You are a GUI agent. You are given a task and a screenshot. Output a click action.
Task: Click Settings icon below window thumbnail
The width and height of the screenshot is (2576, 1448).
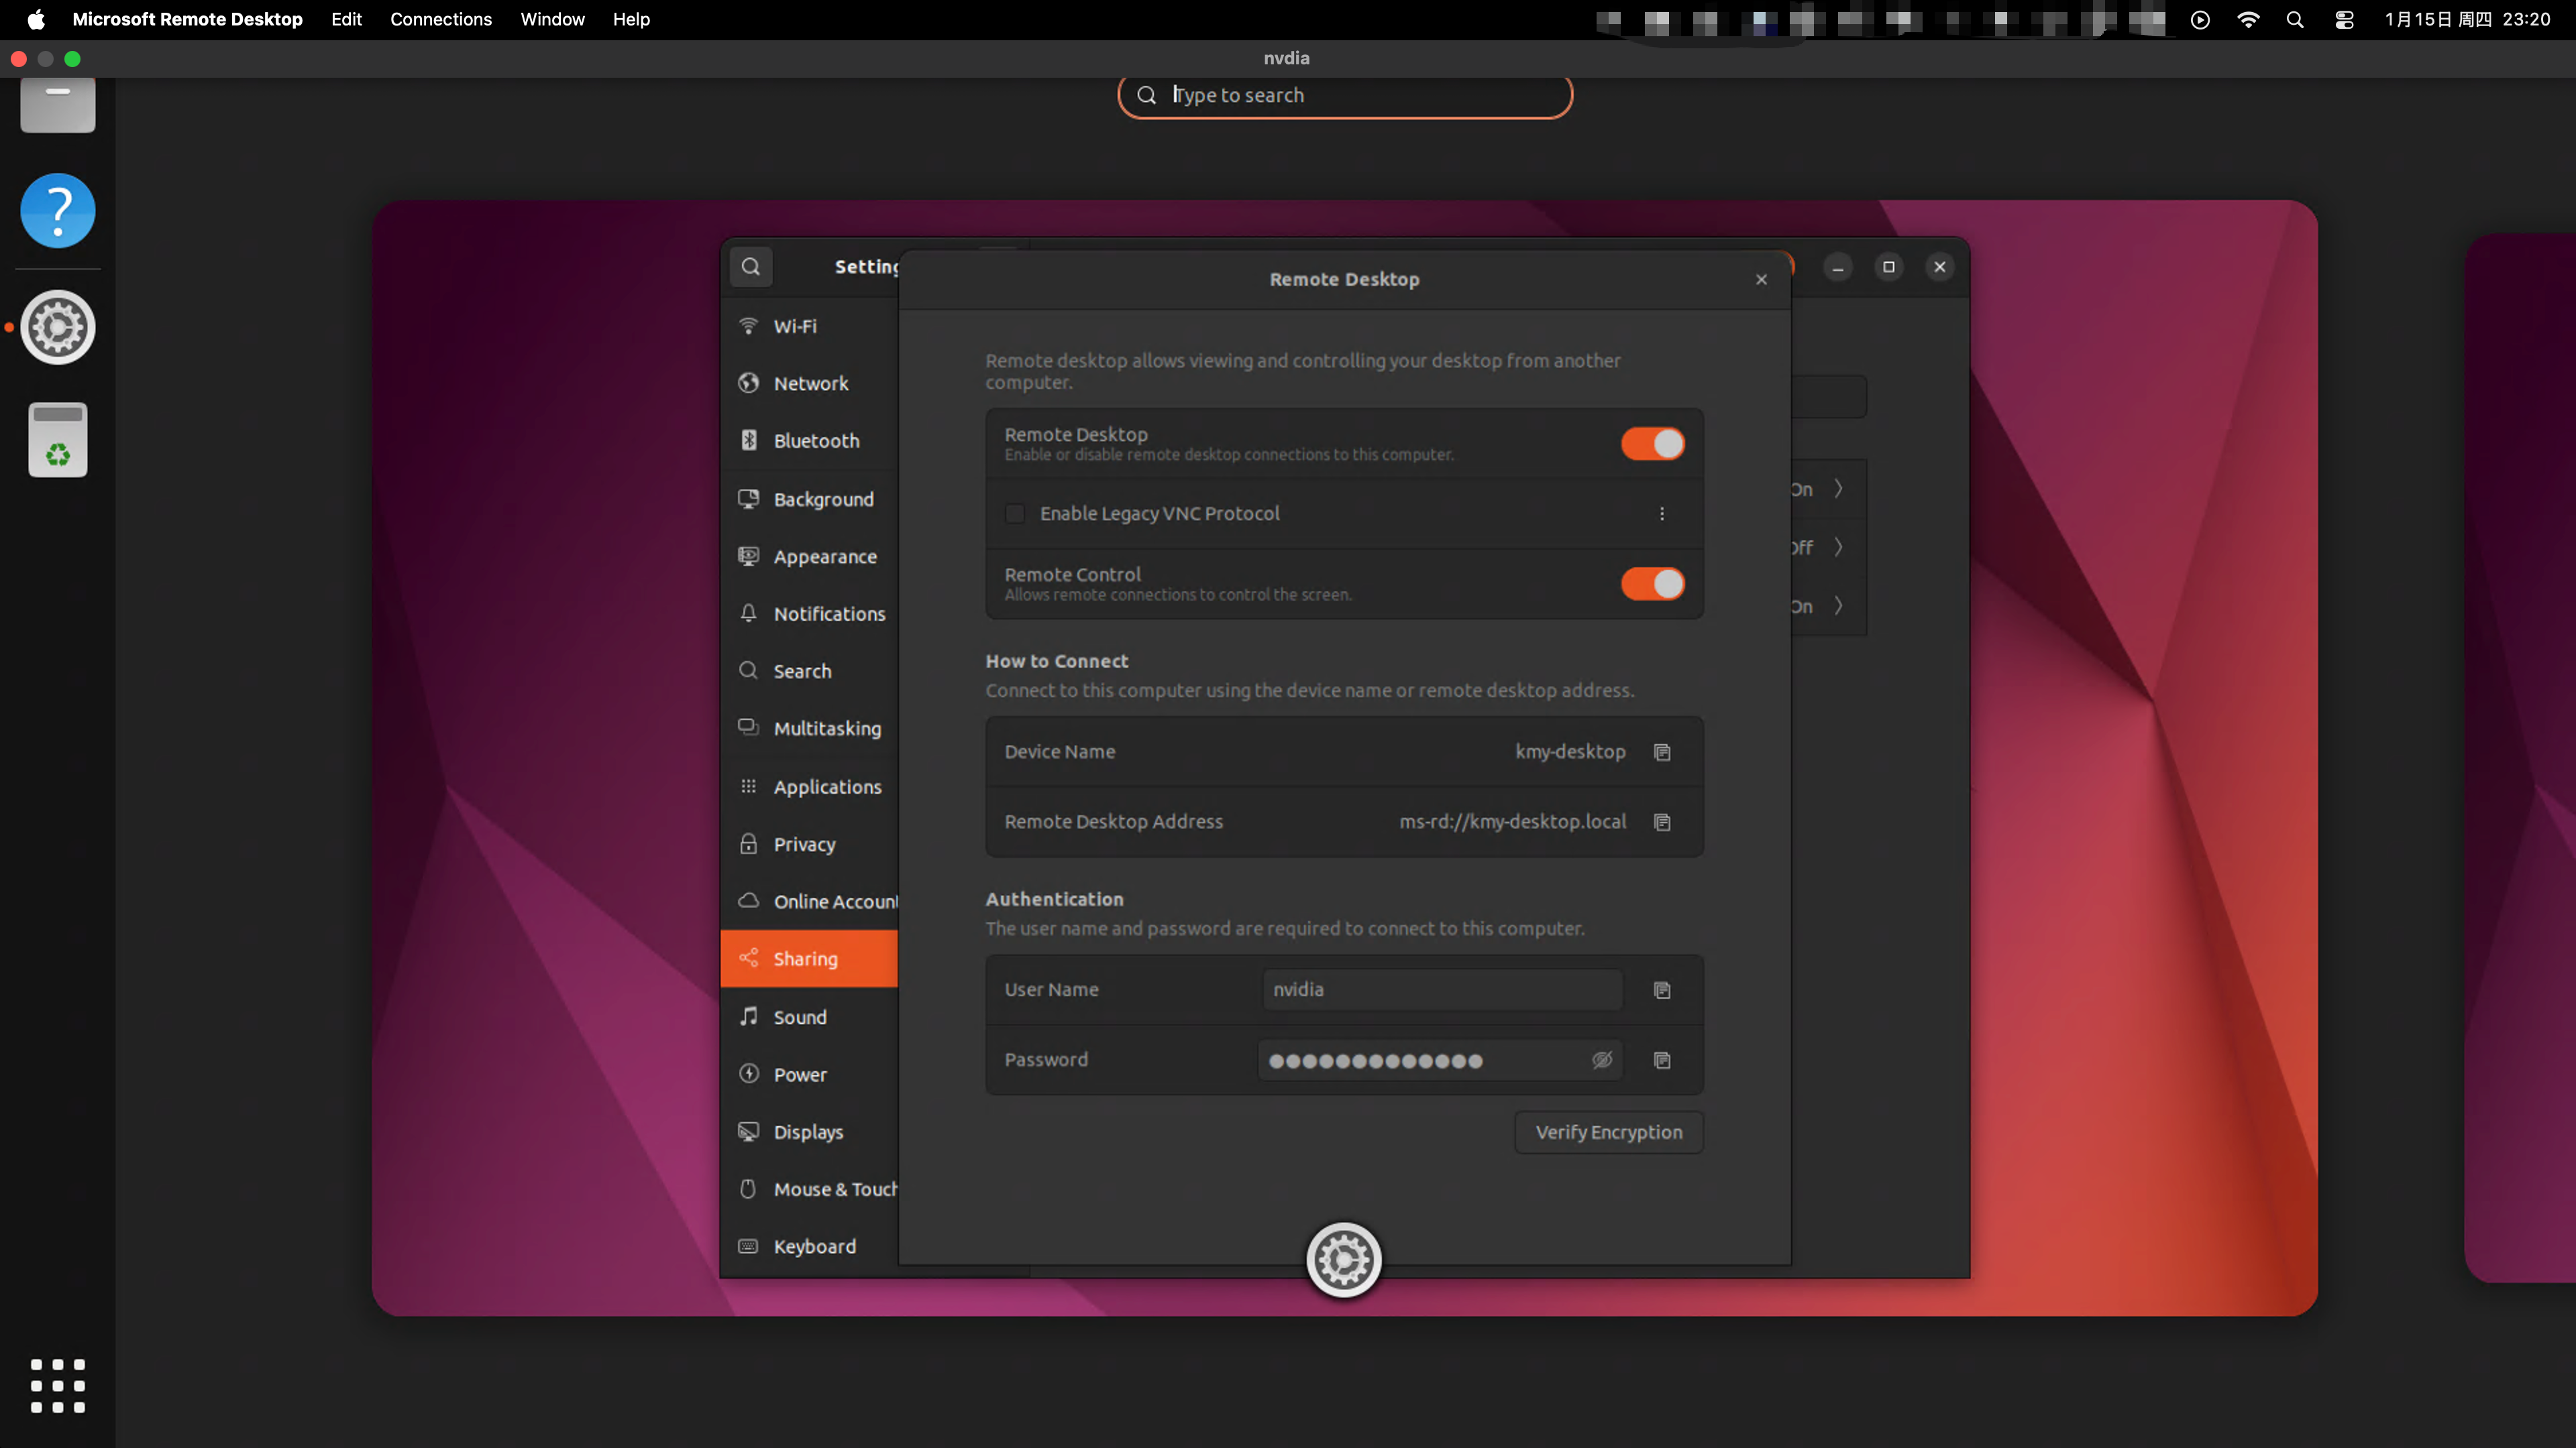(1344, 1260)
